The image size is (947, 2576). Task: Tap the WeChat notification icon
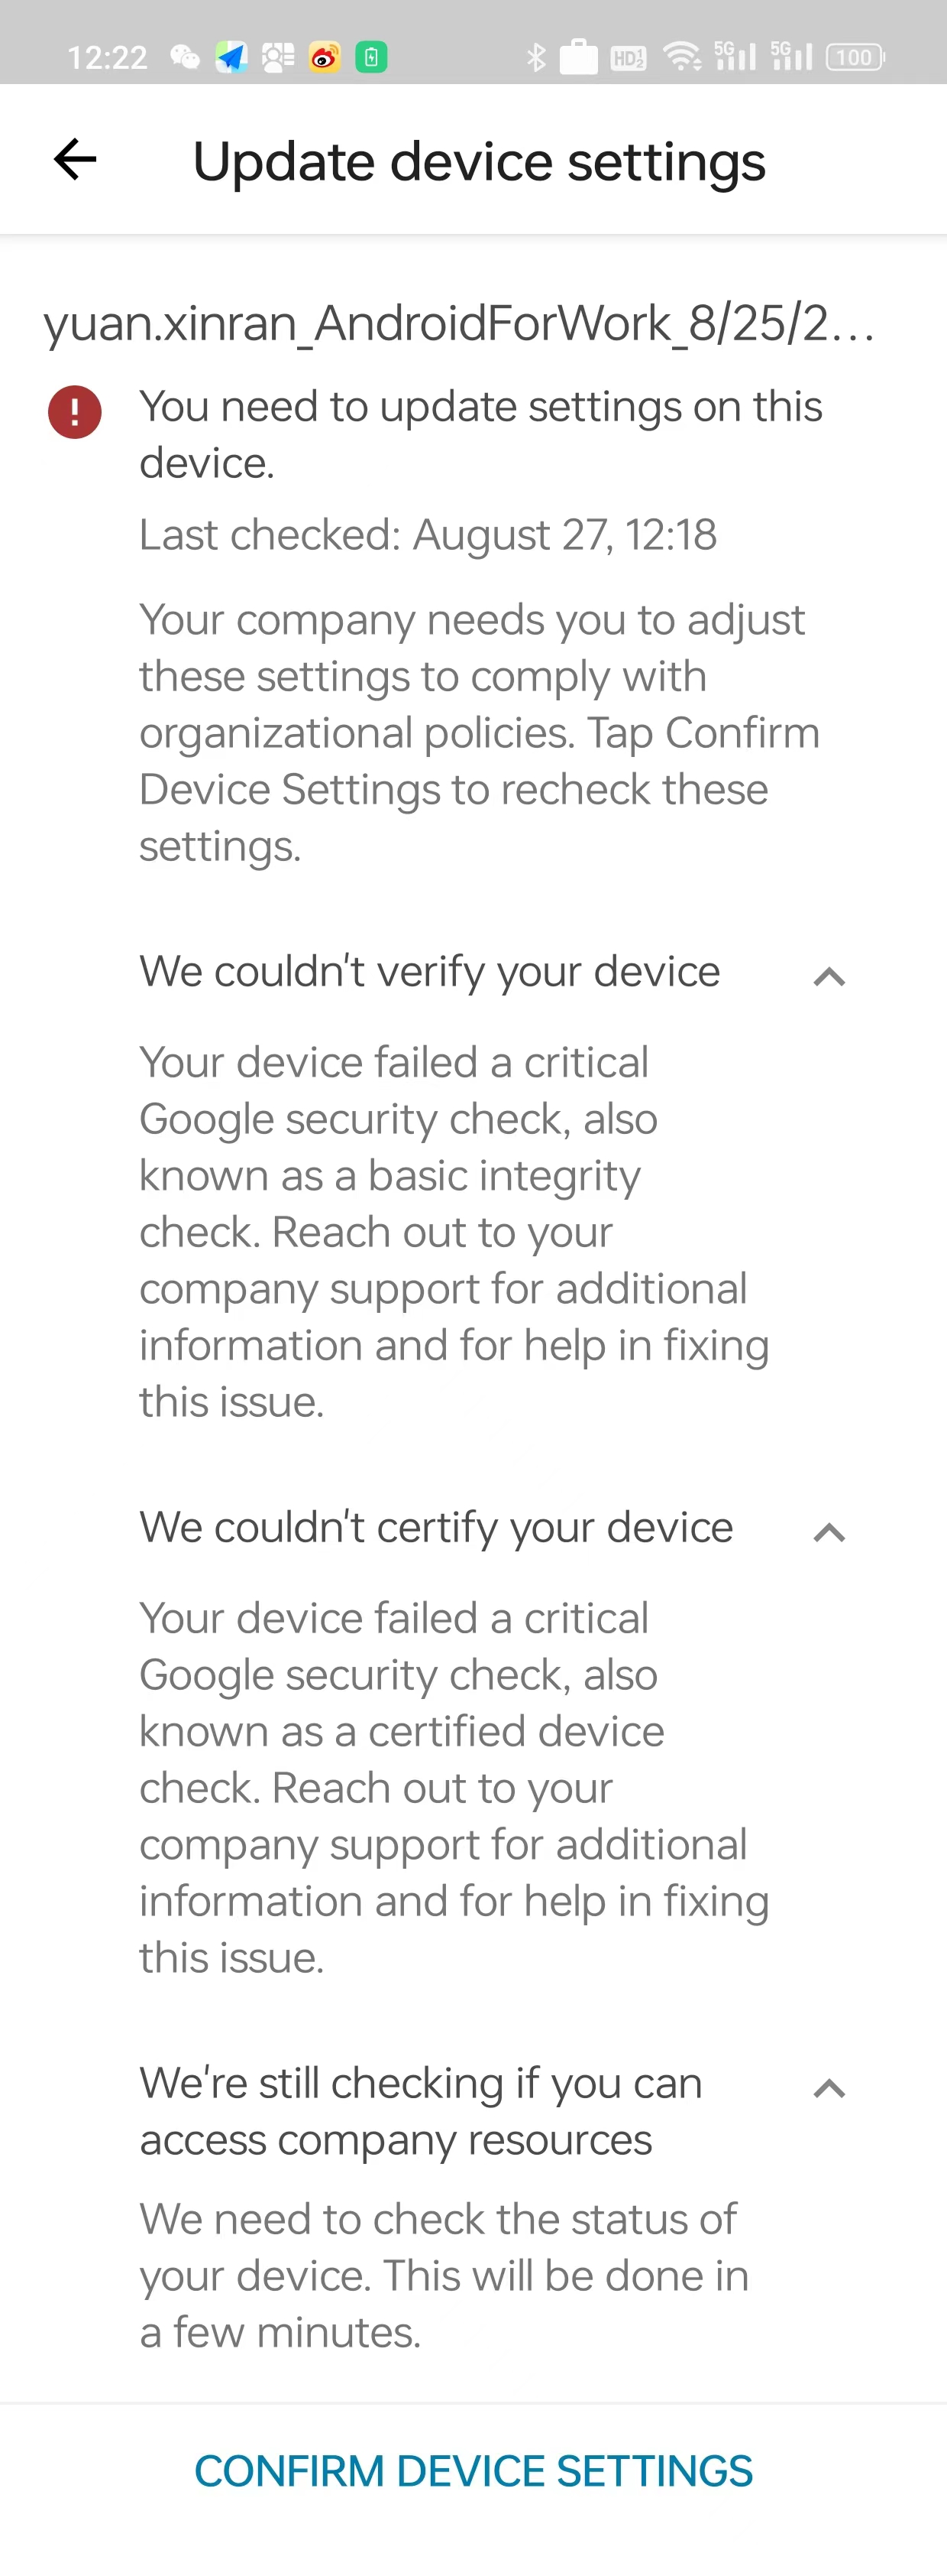(185, 57)
